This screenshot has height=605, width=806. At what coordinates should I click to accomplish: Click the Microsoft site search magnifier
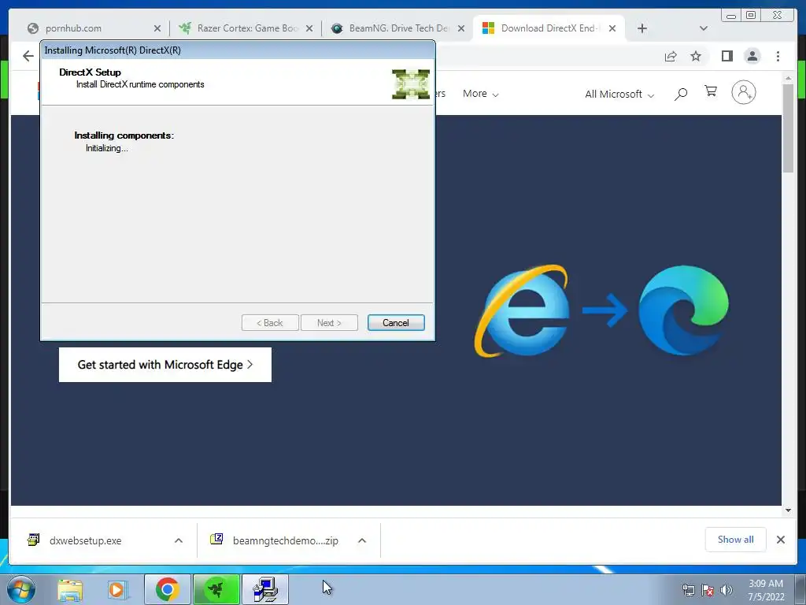(681, 94)
